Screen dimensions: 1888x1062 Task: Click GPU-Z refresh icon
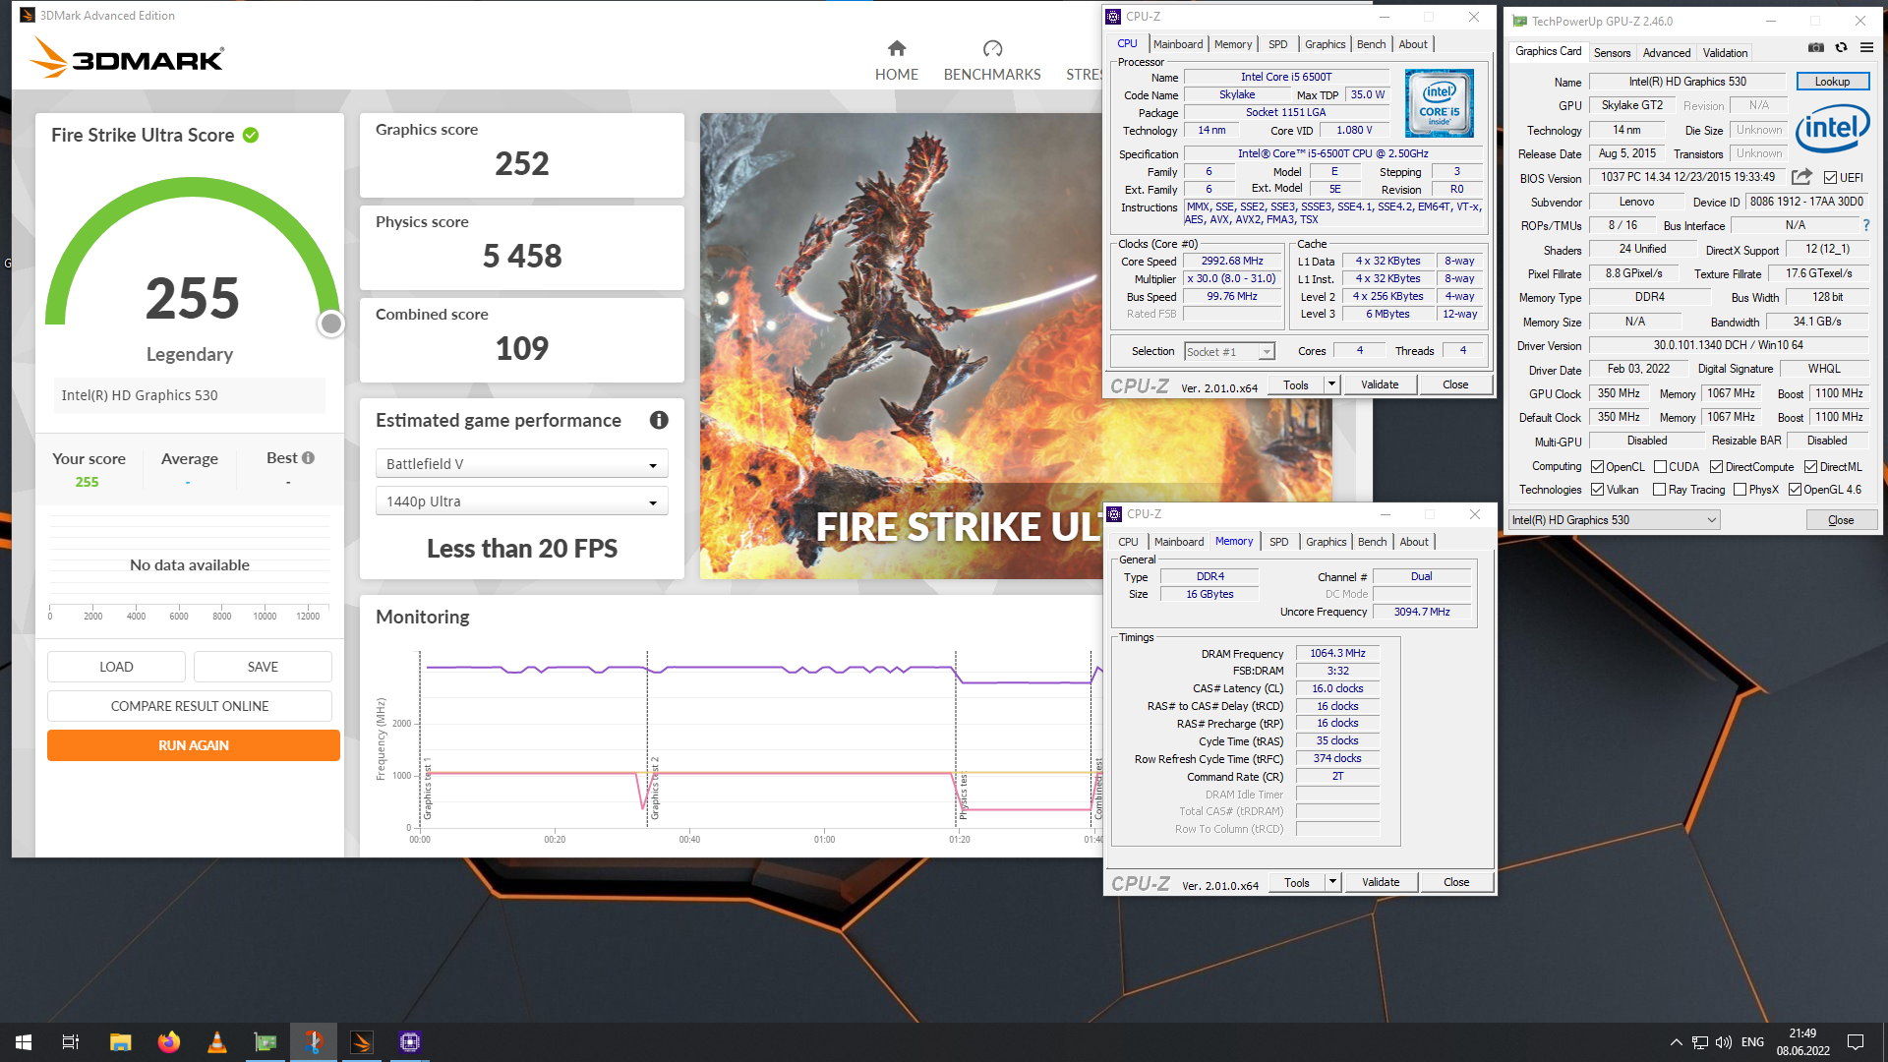(1841, 47)
